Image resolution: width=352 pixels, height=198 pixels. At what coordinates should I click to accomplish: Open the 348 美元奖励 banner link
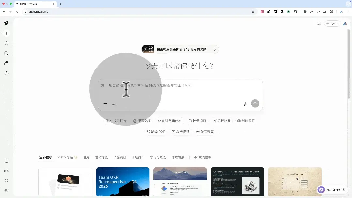click(180, 49)
